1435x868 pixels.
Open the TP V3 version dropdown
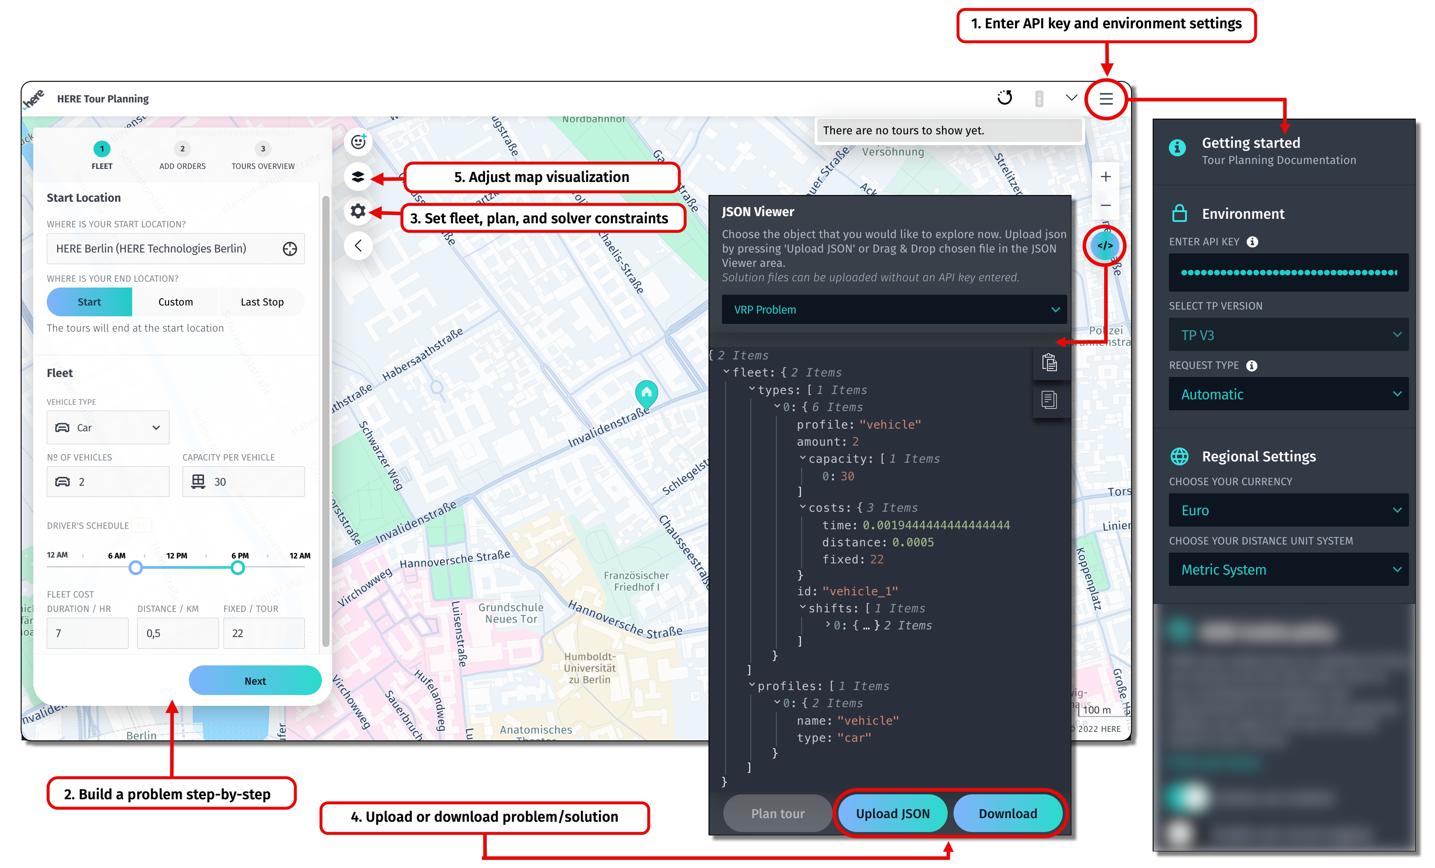pos(1288,335)
